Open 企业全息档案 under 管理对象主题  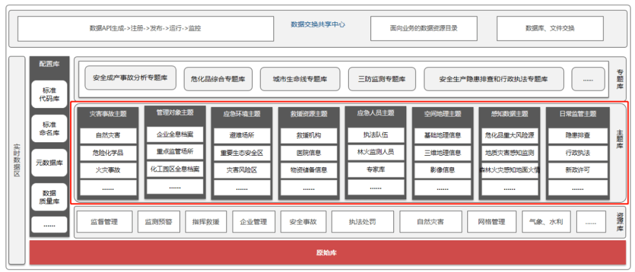click(x=175, y=135)
